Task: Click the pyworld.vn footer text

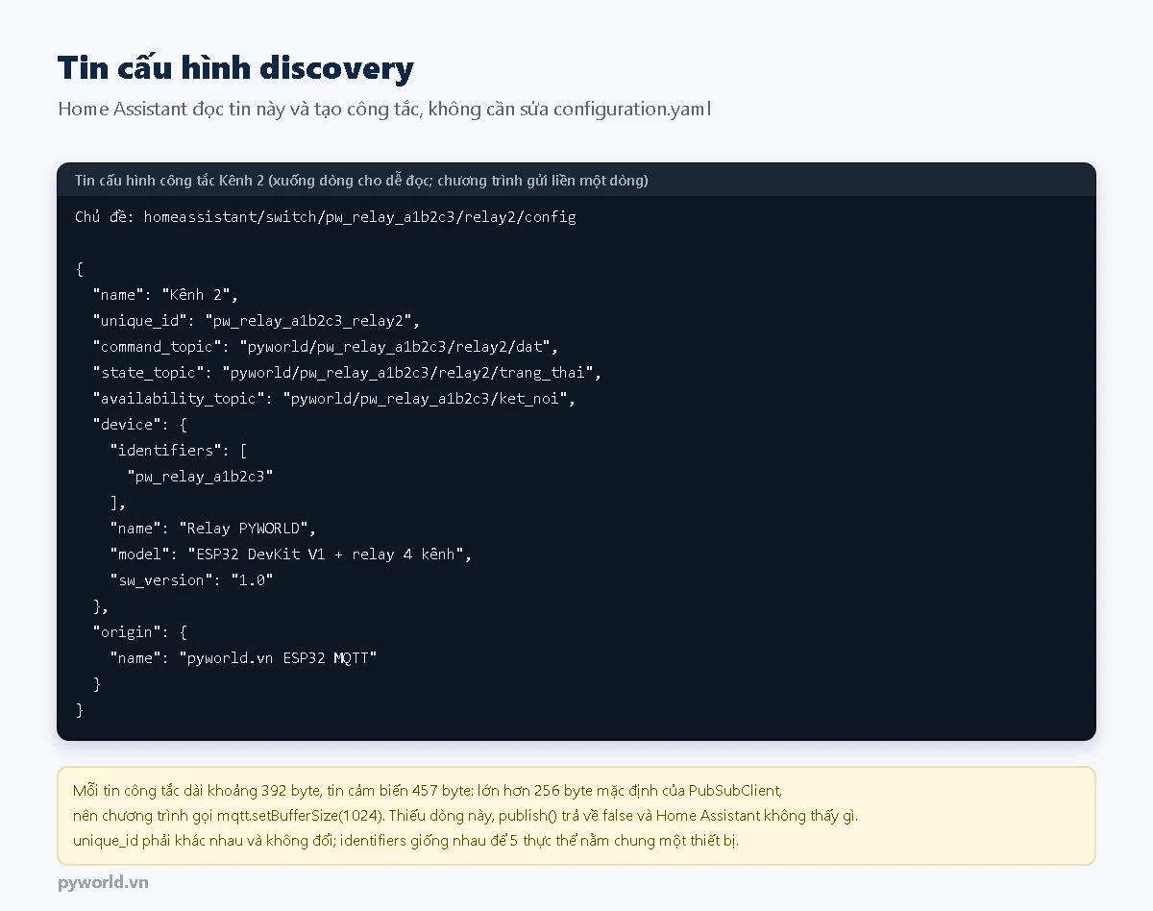Action: pos(103,882)
